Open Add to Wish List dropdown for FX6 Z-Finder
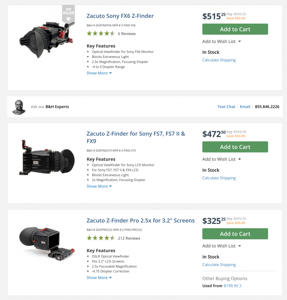The width and height of the screenshot is (287, 300). pyautogui.click(x=221, y=41)
